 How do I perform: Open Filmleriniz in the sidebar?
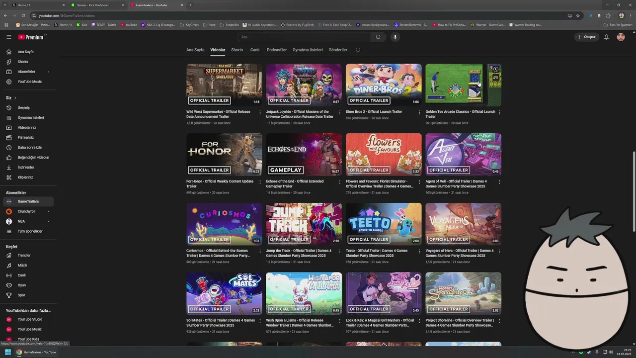[x=28, y=138]
